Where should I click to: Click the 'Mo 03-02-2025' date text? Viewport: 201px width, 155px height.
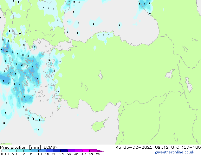coord(134,147)
